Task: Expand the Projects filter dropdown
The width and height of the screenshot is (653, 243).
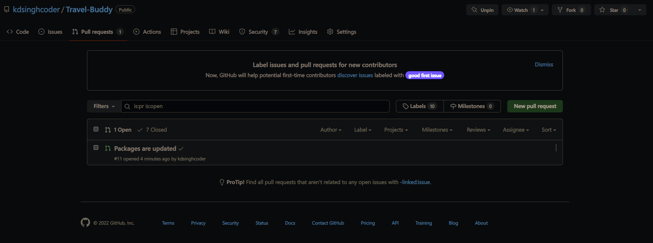Action: (396, 130)
